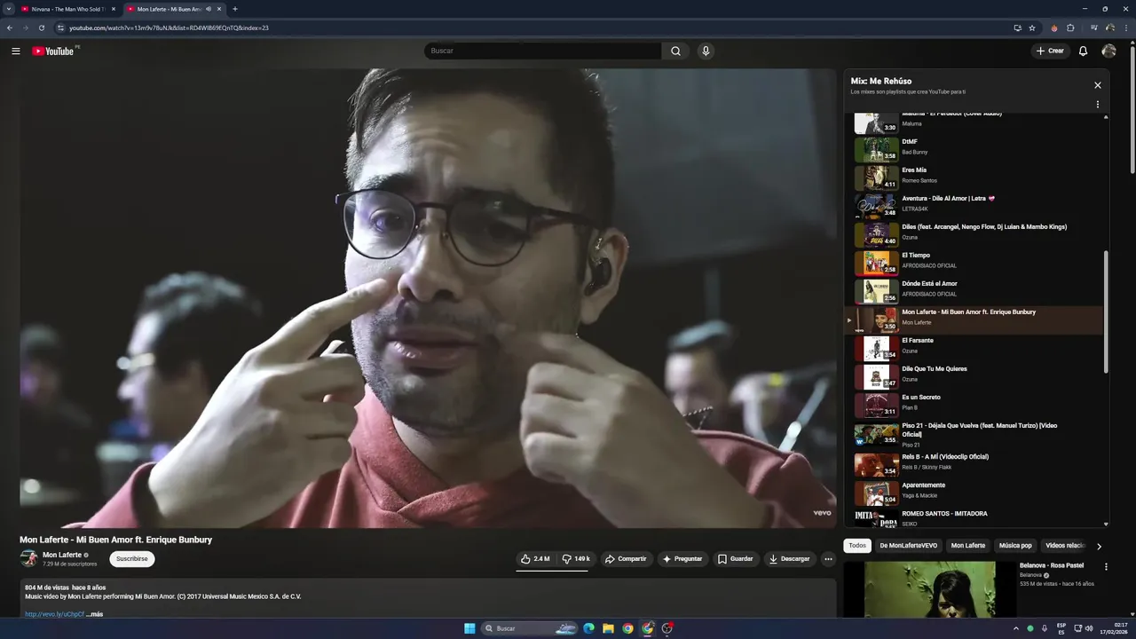Screen dimensions: 1136x639
Task: Open the vevo.ly link in description
Action: coord(55,614)
